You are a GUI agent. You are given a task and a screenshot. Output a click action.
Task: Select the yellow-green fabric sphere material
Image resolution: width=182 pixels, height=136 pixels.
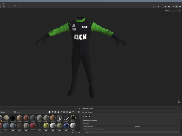(x=46, y=125)
